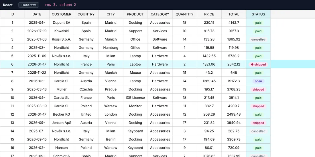Sort by the DATE column header
The width and height of the screenshot is (315, 157).
click(37, 14)
